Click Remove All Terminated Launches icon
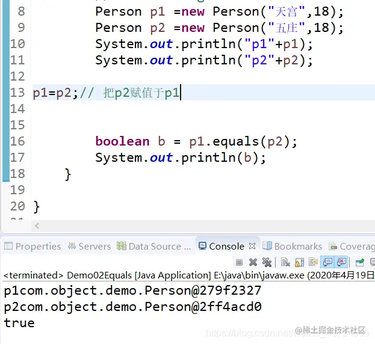Image resolution: width=375 pixels, height=344 pixels. point(267,262)
